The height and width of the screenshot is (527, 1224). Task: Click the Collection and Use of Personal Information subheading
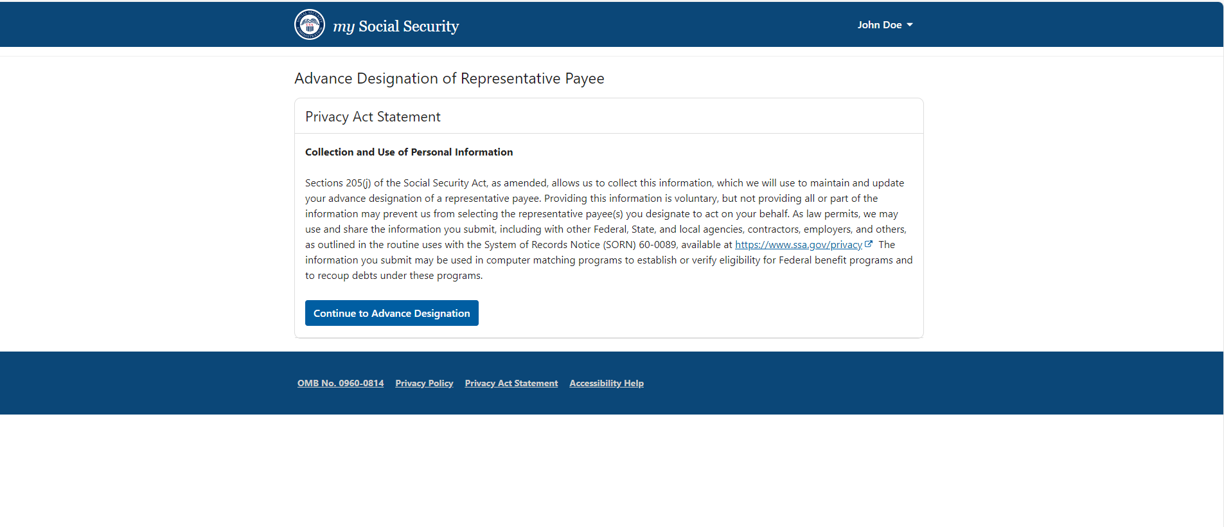click(409, 152)
